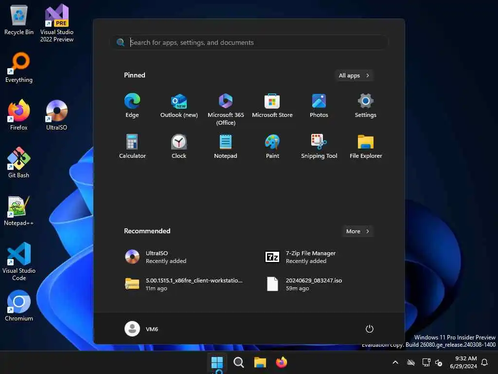
Task: Select the Git Bash desktop shortcut
Action: (19, 163)
